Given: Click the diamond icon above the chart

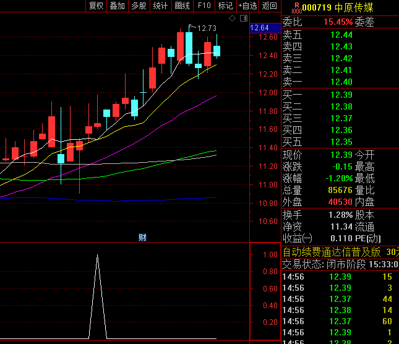Looking at the screenshot, I should [232, 19].
